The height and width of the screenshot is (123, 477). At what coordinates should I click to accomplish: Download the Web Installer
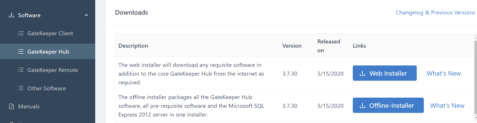385,73
